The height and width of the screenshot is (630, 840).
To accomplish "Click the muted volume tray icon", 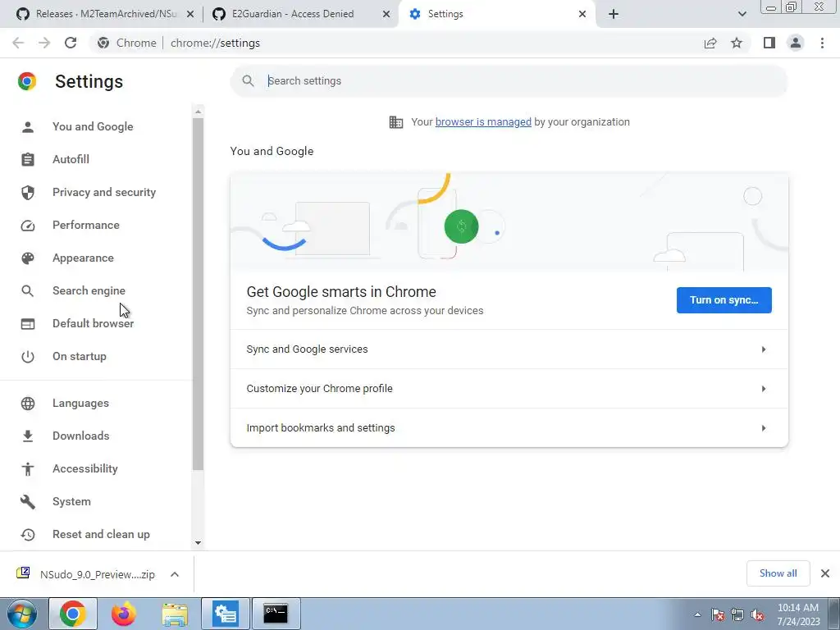I will (x=757, y=615).
